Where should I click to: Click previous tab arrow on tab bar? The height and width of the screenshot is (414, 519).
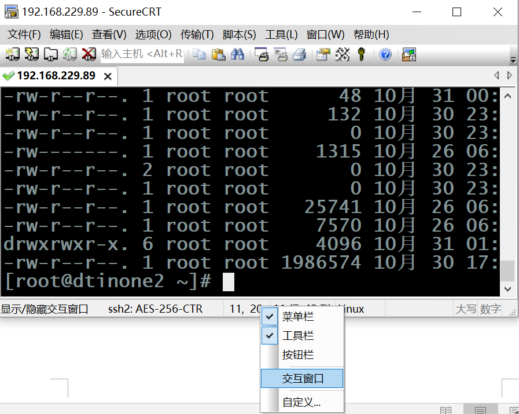[x=496, y=75]
